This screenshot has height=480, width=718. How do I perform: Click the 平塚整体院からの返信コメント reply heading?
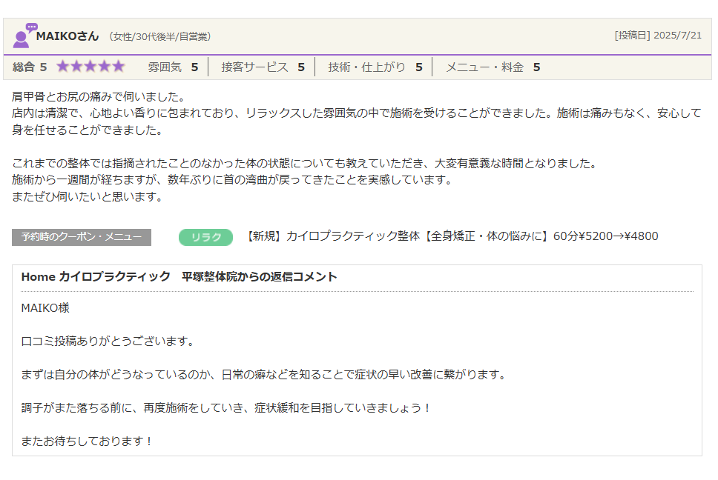[179, 276]
